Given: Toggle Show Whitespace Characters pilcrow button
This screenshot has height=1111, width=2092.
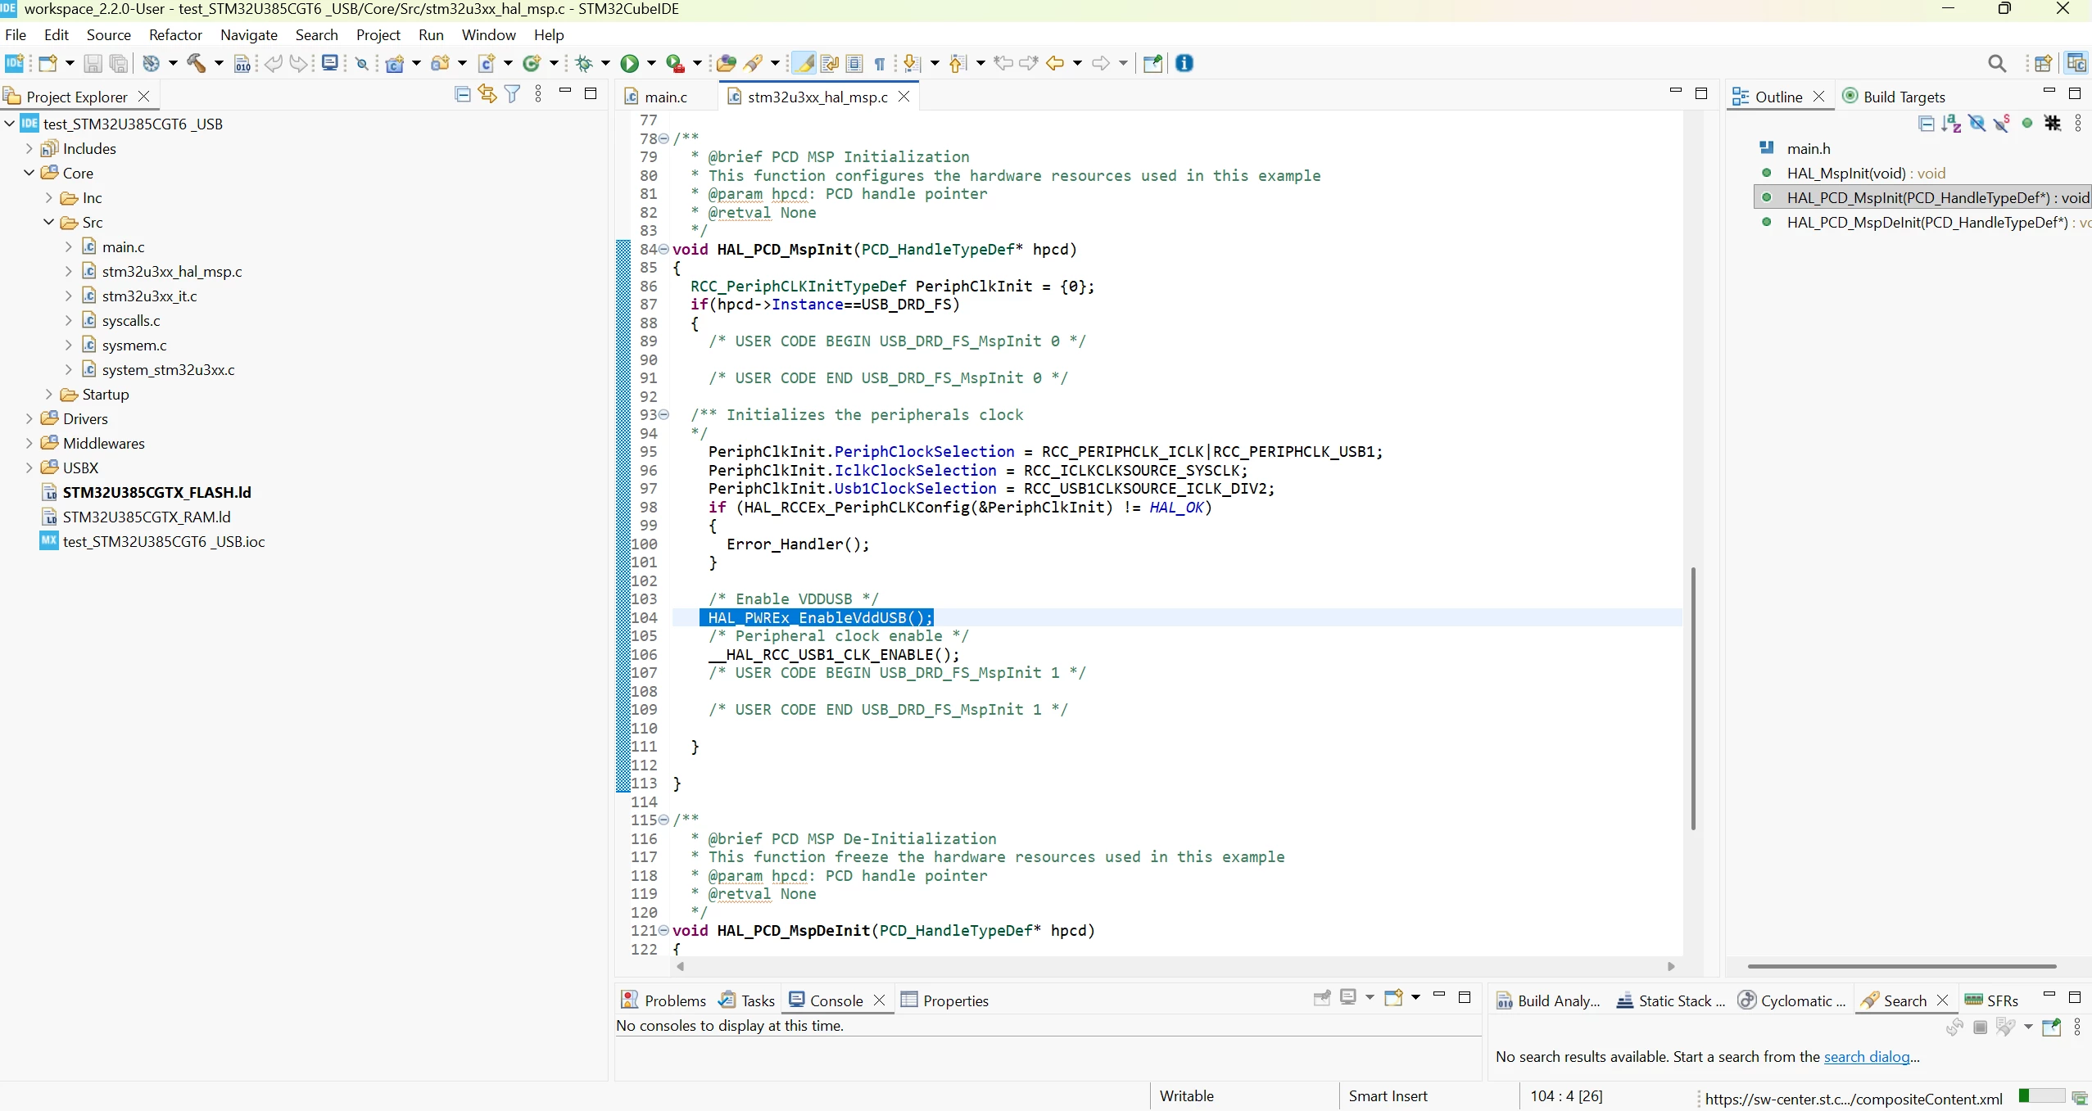Looking at the screenshot, I should [880, 63].
